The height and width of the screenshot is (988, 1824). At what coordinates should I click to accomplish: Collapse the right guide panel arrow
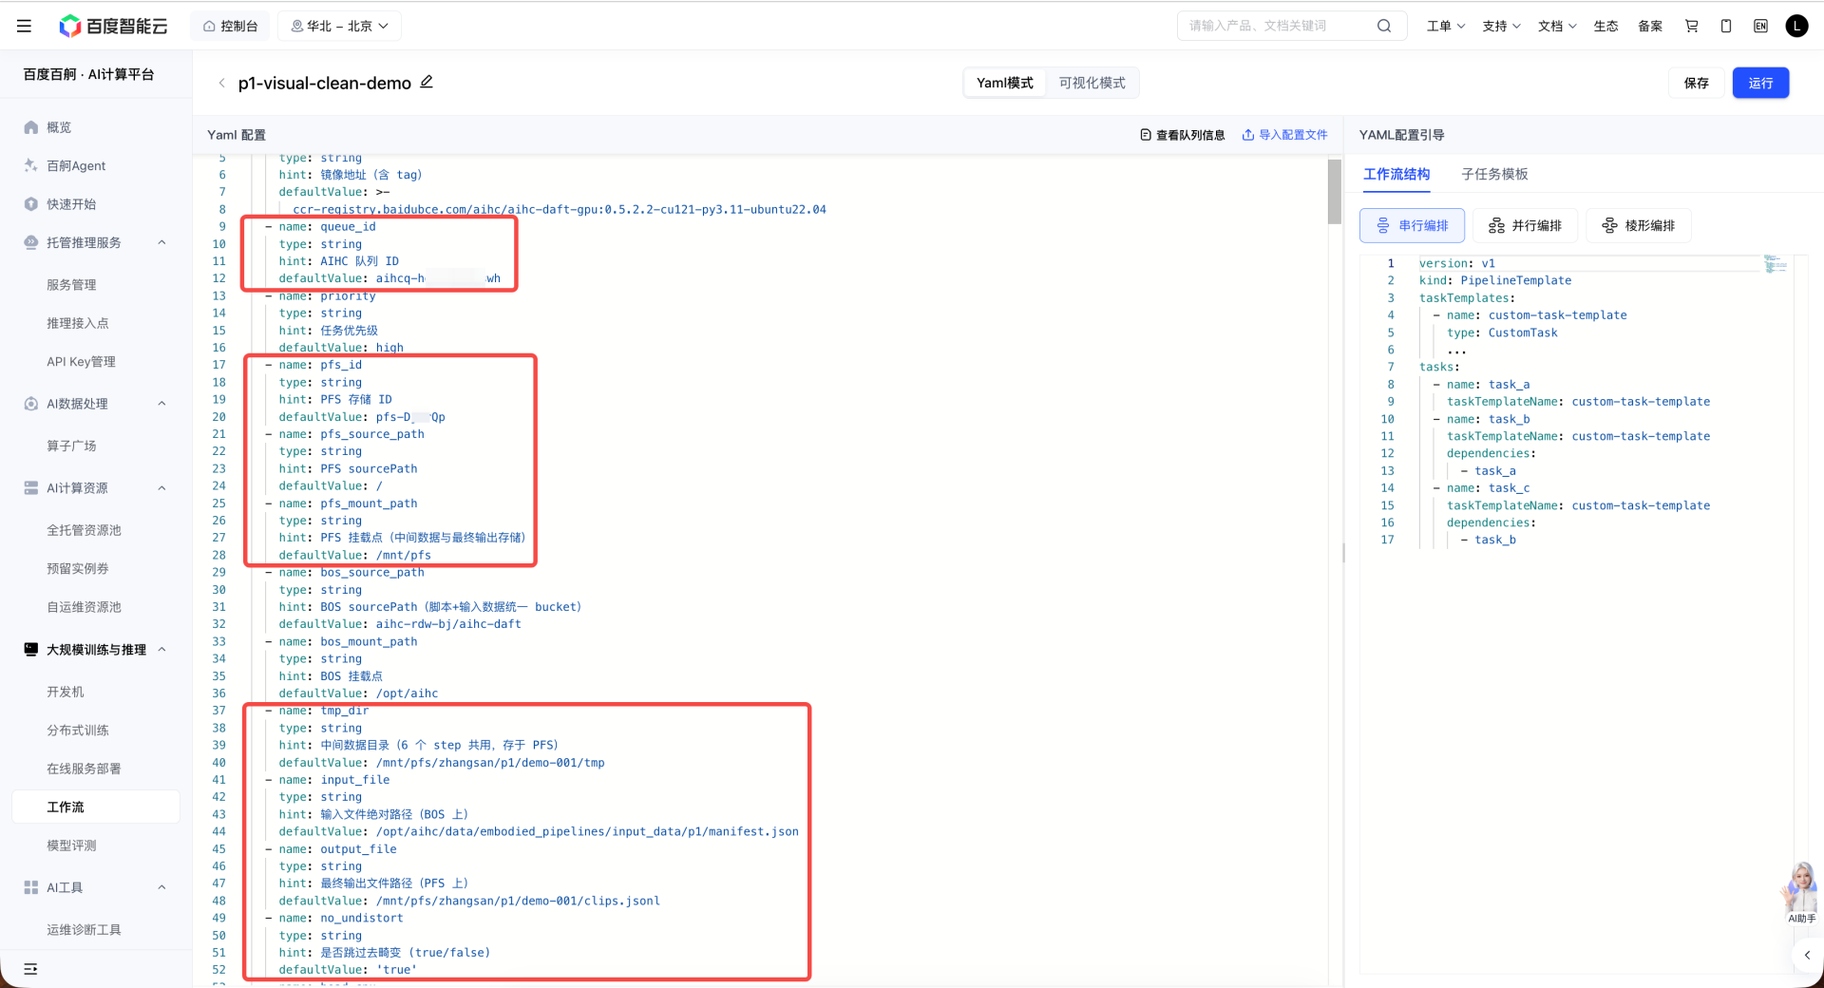[x=1807, y=955]
